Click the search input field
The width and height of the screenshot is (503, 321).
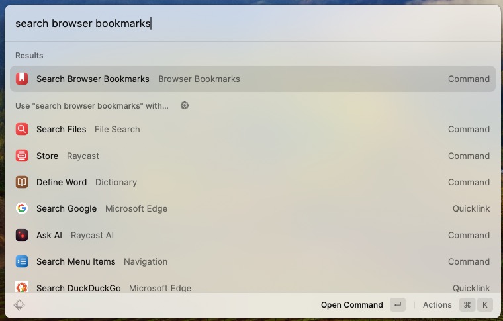pos(253,23)
